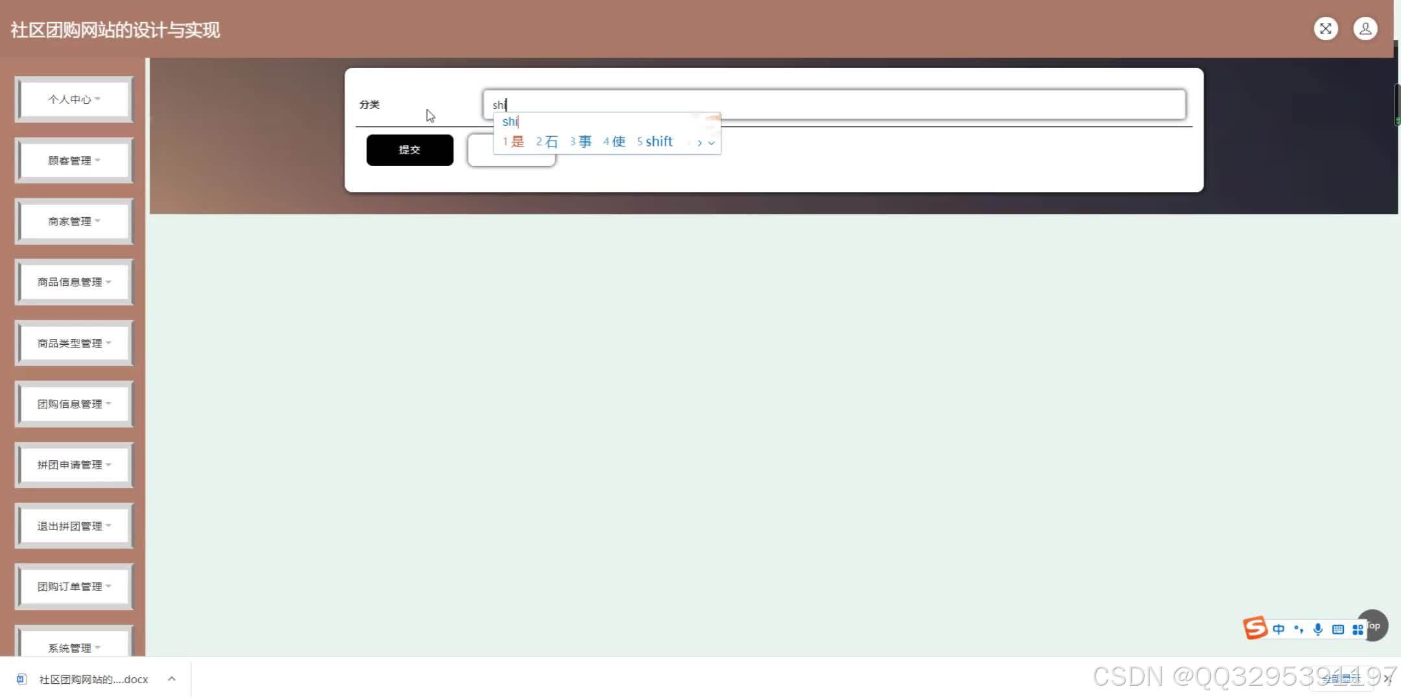Click the IME microphone voice input icon
The height and width of the screenshot is (700, 1401).
[1318, 629]
